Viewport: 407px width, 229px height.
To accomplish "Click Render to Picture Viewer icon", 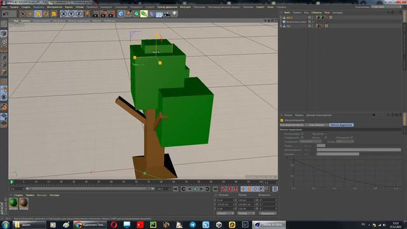I will (x=104, y=14).
